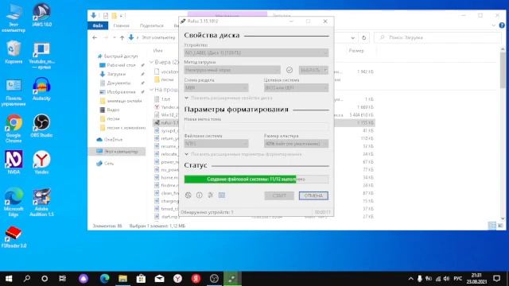Click the Rufus status progress bar
Viewport: 509px width, 286px height.
(256, 179)
